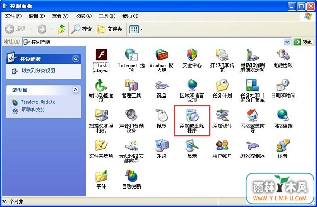Viewport: 317px width, 207px height.
Task: Open the 添加硬件 icon
Action: click(222, 115)
